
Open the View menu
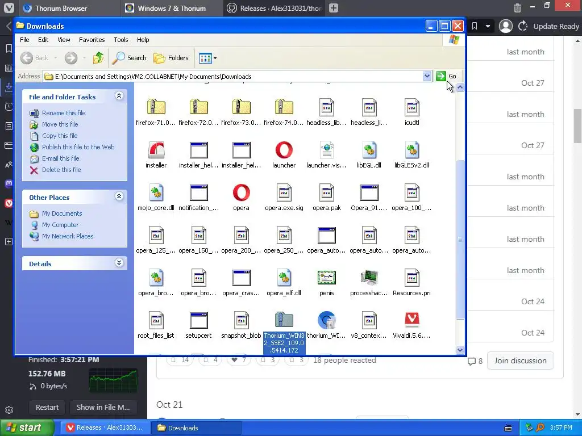64,40
